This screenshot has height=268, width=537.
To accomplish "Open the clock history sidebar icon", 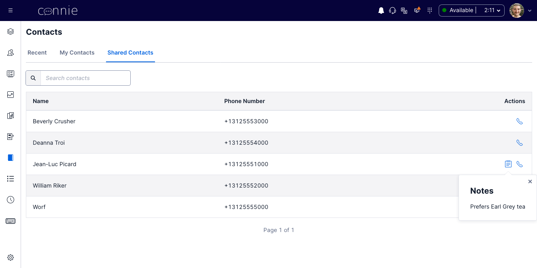I will click(11, 200).
